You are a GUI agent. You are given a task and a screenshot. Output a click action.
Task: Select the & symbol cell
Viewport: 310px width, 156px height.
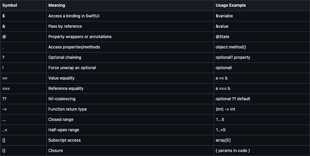pyautogui.click(x=23, y=26)
